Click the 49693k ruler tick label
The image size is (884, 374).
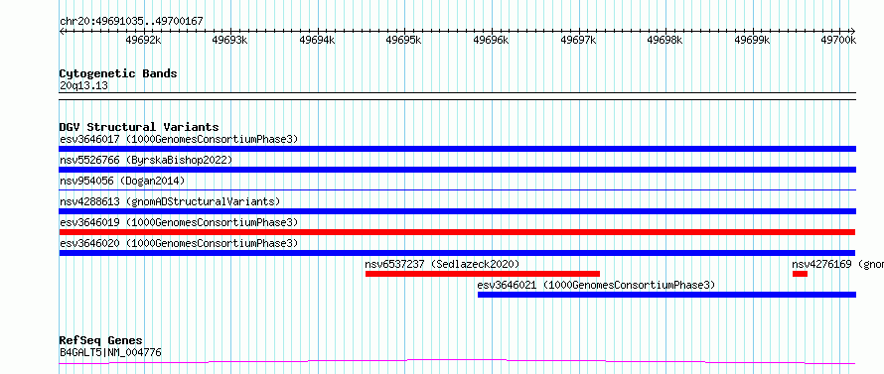[230, 40]
